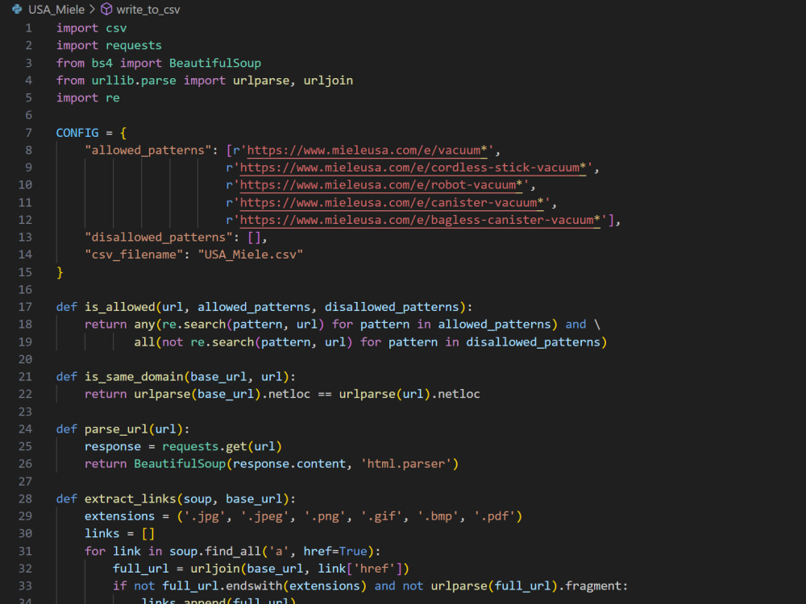The height and width of the screenshot is (604, 806).
Task: Click the cube symbol icon before write_to_csv
Action: coord(106,9)
